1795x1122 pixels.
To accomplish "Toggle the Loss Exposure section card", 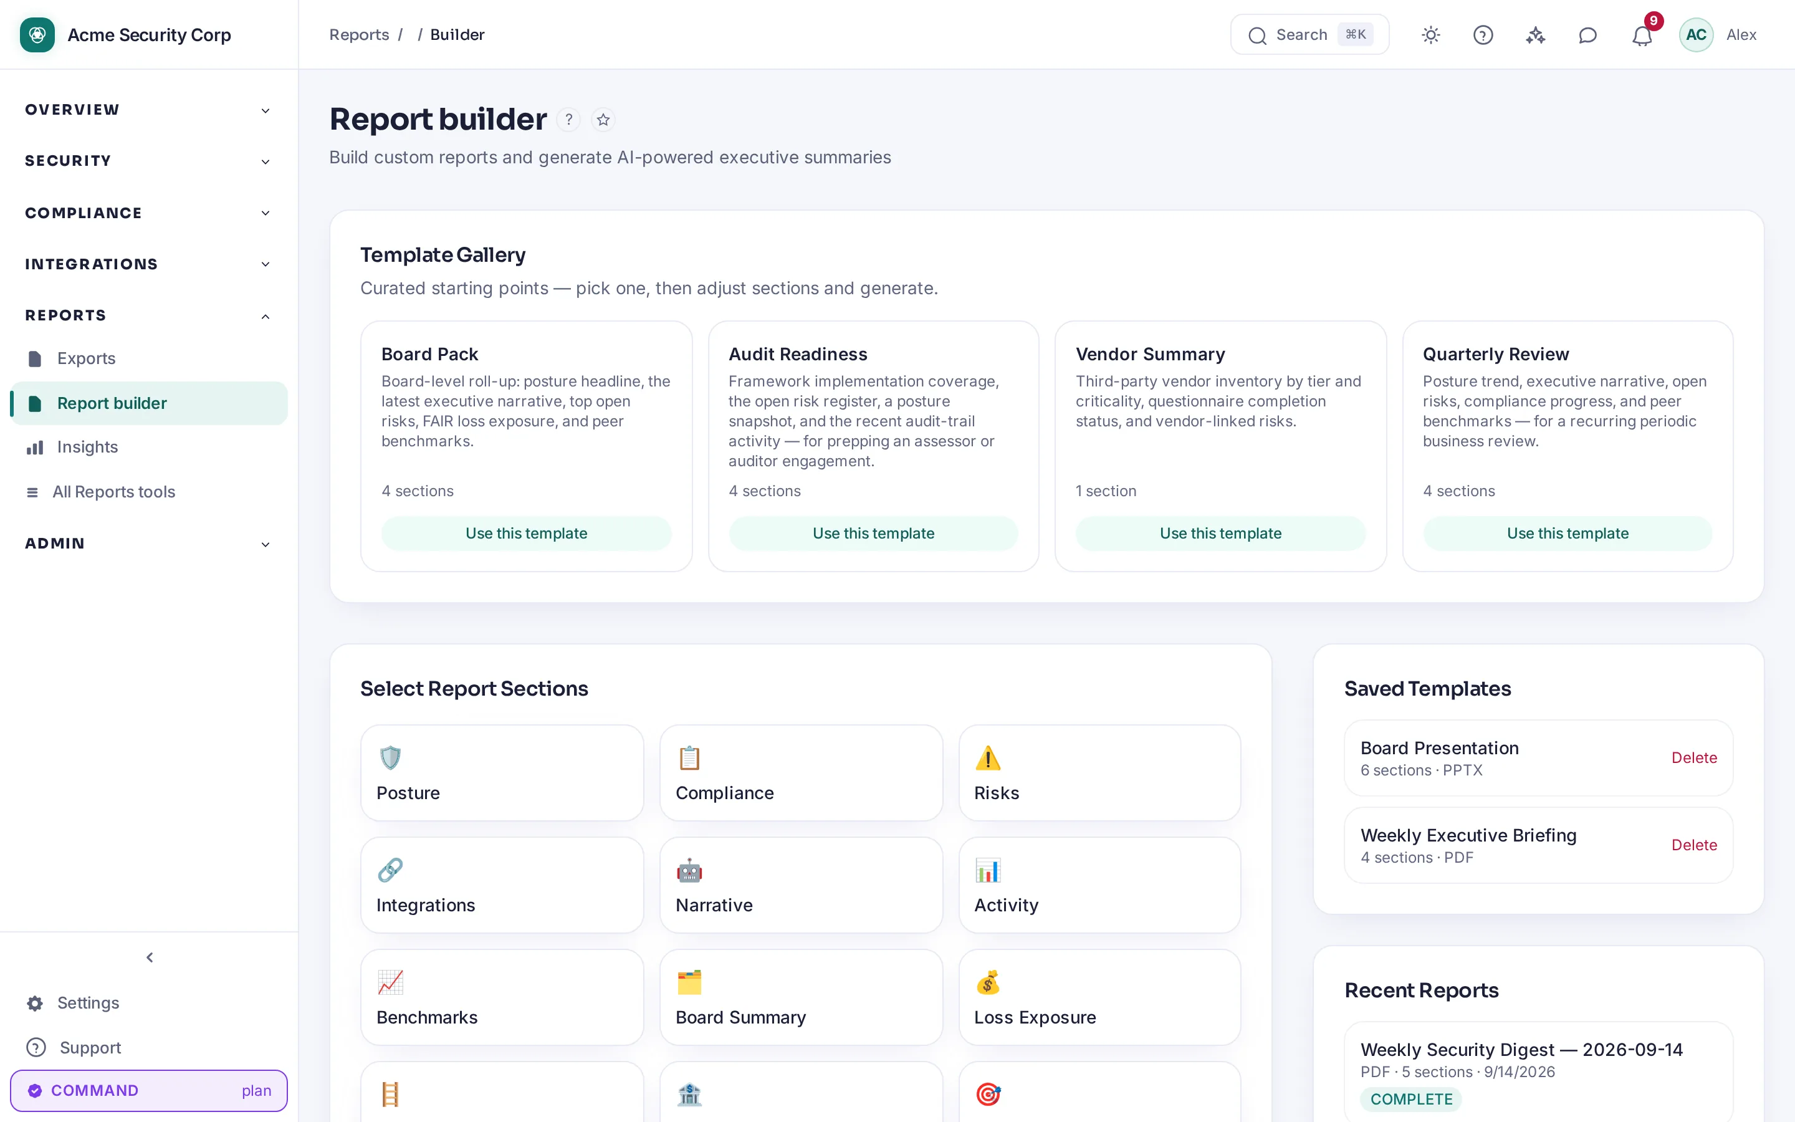I will click(1100, 997).
